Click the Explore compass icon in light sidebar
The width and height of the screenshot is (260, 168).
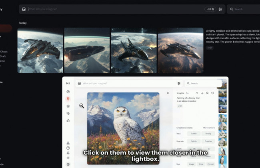pyautogui.click(x=68, y=92)
